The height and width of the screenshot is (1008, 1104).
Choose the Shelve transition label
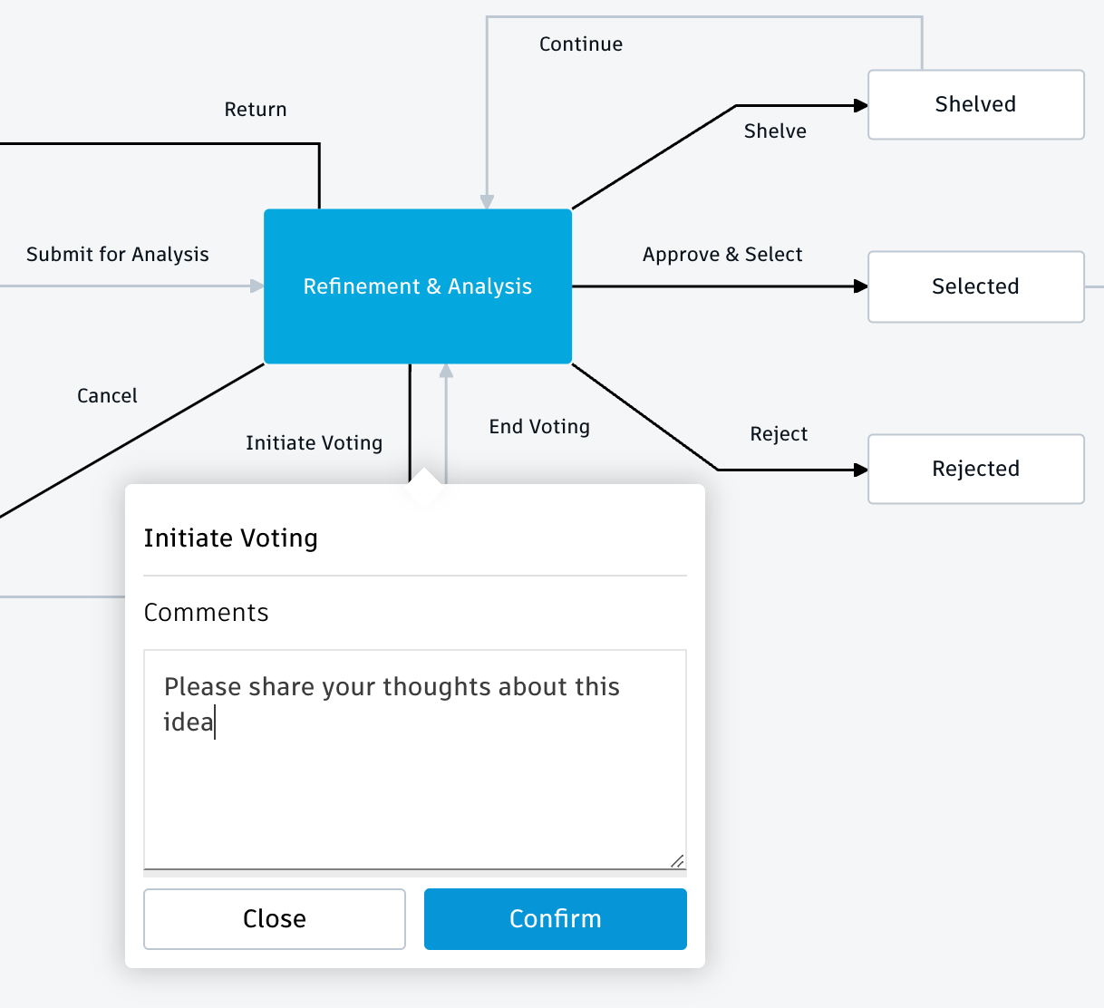(x=775, y=131)
